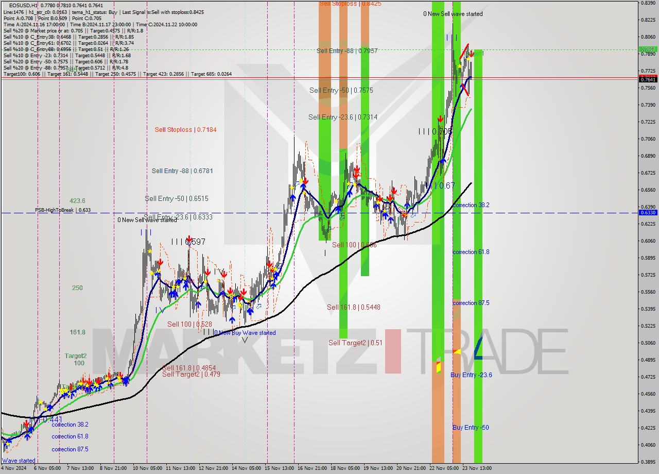Click the '15 Nov 13:00' time axis label

pos(280,468)
